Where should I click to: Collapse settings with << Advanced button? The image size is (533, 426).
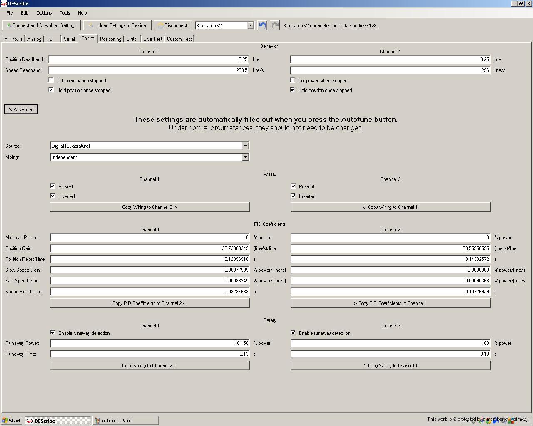(21, 109)
